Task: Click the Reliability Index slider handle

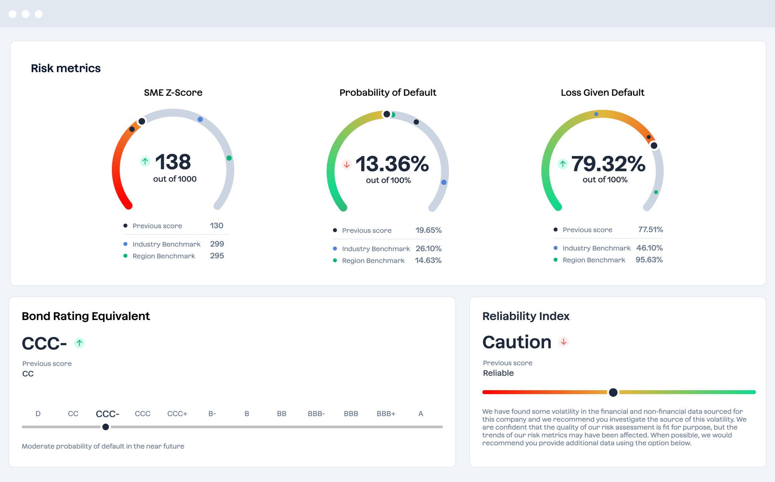Action: [x=613, y=392]
